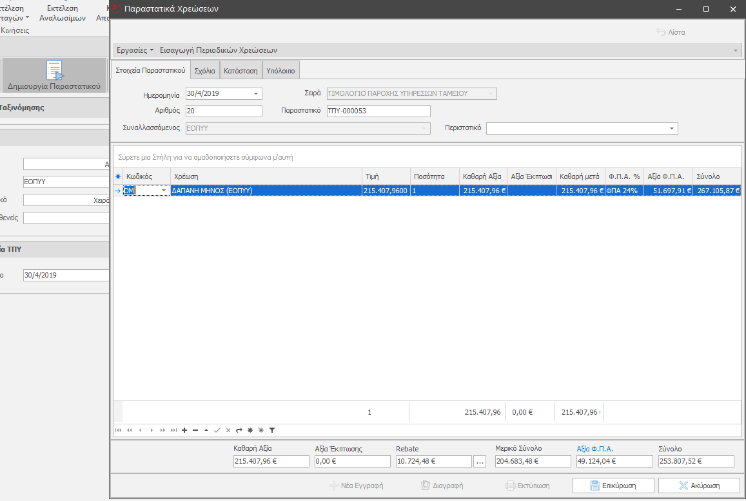Viewport: 746px width, 501px height.
Task: Click the solid asterisk bookmark icon
Action: pos(250,430)
